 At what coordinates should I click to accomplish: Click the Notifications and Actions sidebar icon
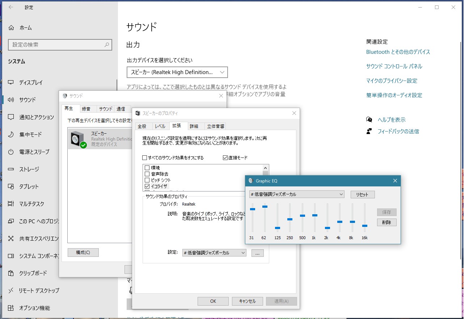point(11,117)
